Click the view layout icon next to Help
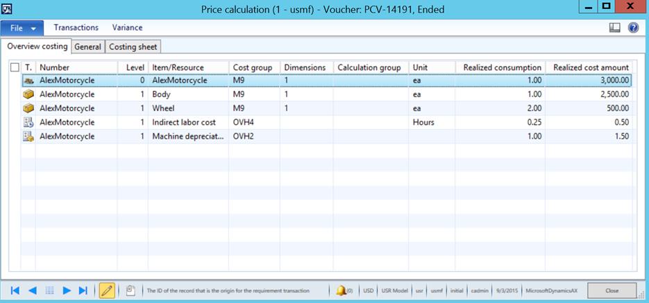 tap(615, 28)
